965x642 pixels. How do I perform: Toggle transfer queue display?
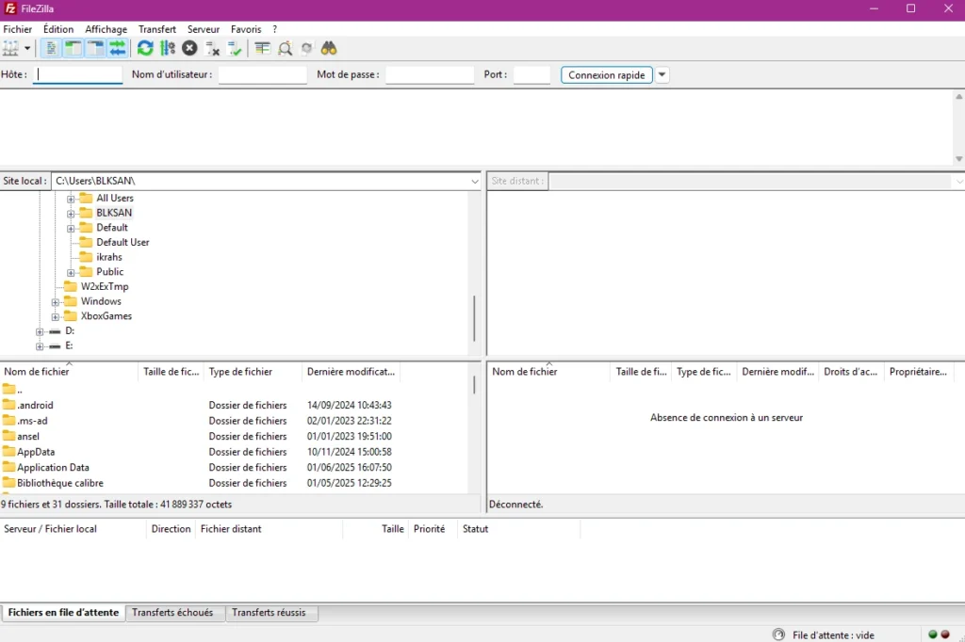118,49
